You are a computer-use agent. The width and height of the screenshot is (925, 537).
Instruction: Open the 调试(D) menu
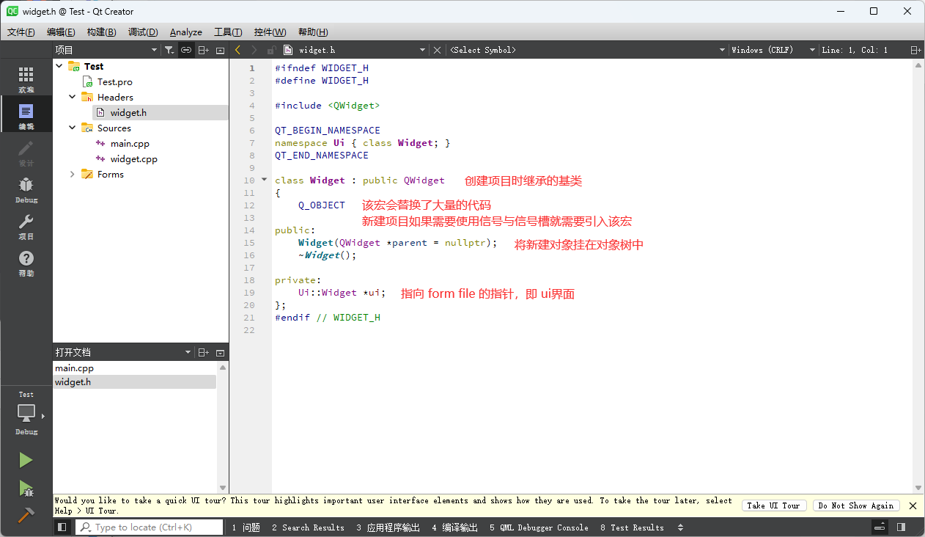(x=143, y=32)
